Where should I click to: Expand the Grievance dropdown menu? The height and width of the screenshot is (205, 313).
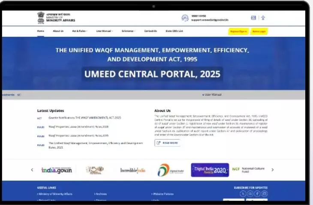[128, 31]
